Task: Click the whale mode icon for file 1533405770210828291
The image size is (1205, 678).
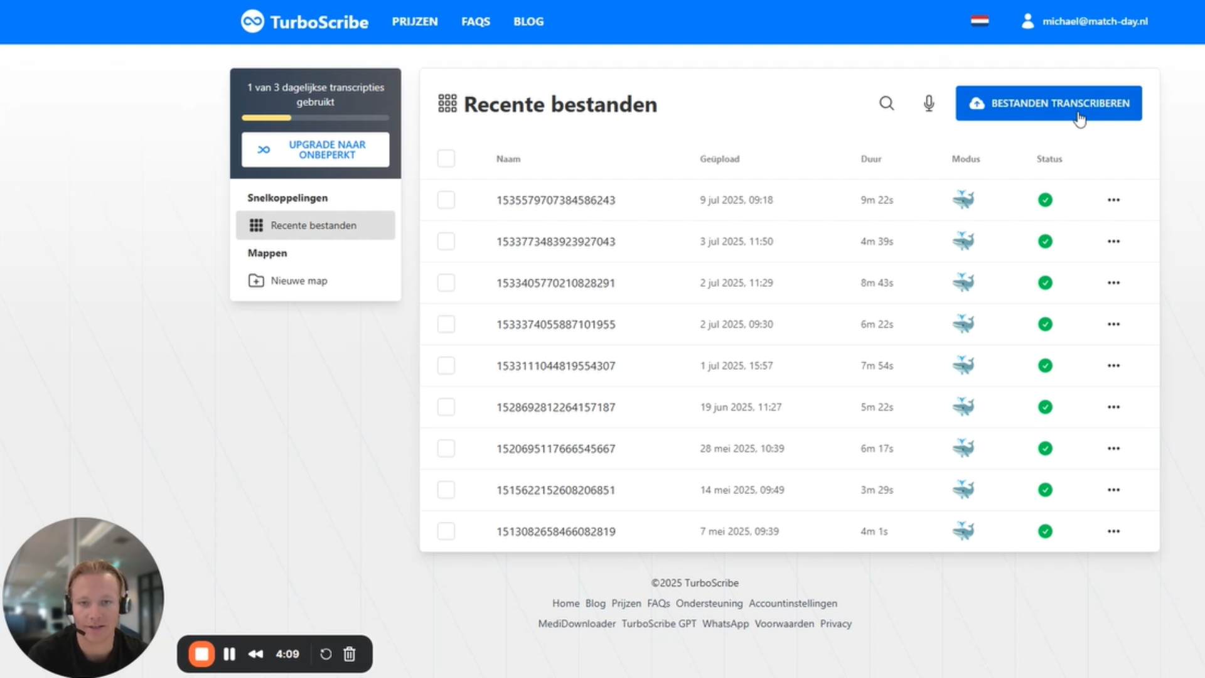Action: (x=963, y=282)
